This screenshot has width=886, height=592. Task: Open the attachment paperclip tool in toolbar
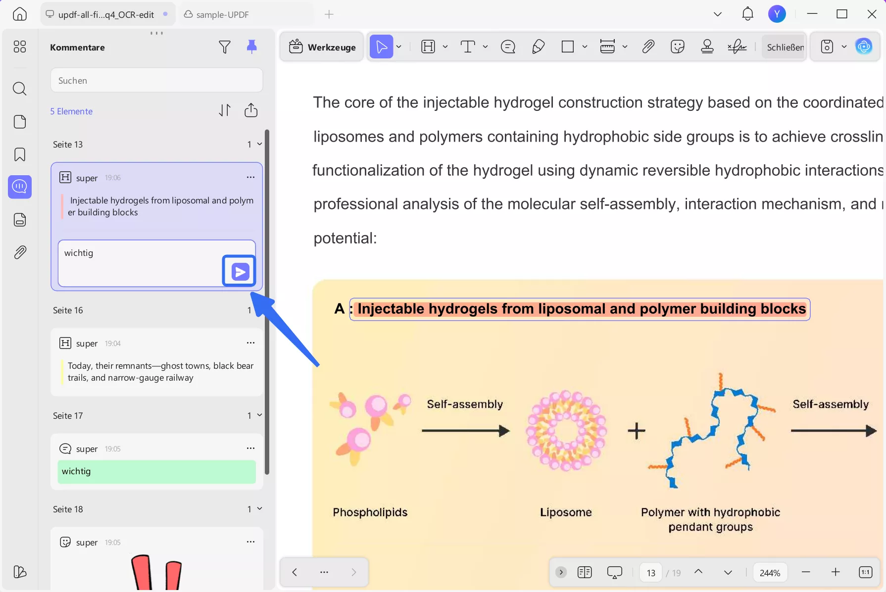coord(648,47)
